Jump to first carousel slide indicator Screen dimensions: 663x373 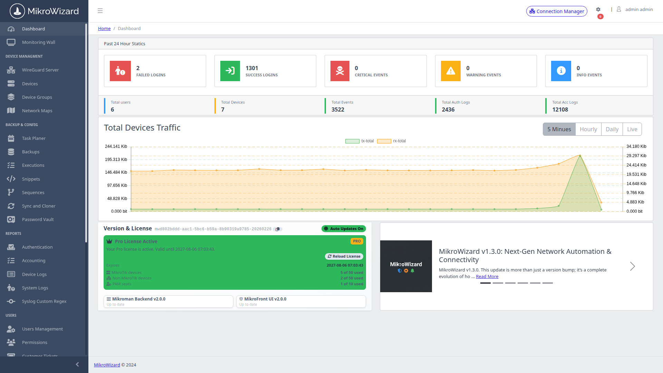tap(486, 283)
